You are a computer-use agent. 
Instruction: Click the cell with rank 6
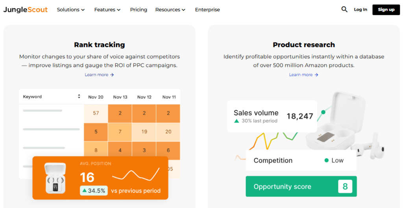[x=168, y=150]
